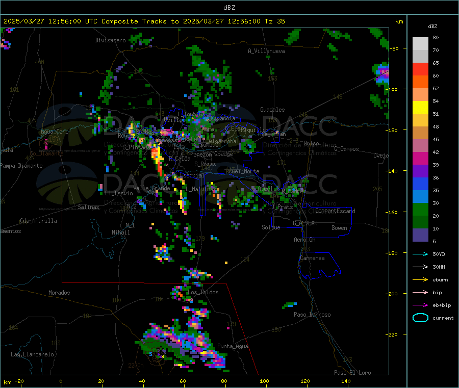The image size is (459, 388).
Task: Click the Soitue place label
Action: tap(271, 227)
